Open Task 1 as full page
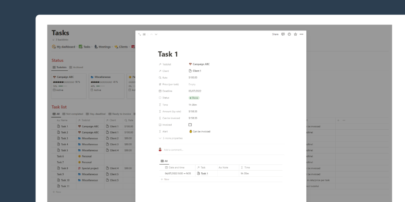This screenshot has width=405, height=202. coord(139,34)
